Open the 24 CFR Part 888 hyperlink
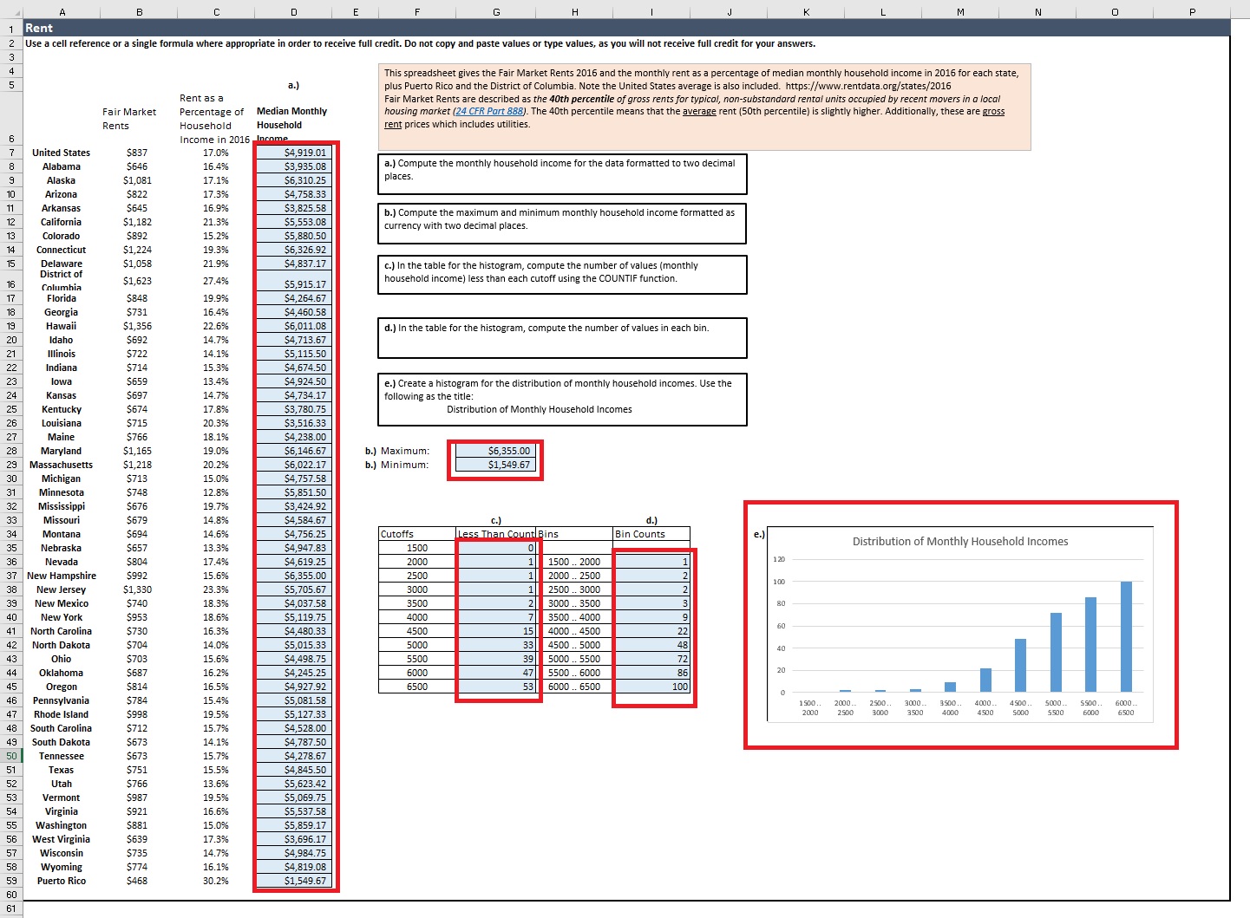This screenshot has height=918, width=1250. tap(489, 111)
